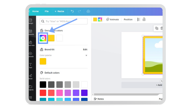The width and height of the screenshot is (189, 108).
Task: Select the black solid color
Action: point(43,85)
